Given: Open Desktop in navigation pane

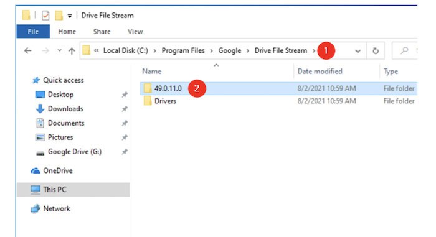Looking at the screenshot, I should coord(60,95).
